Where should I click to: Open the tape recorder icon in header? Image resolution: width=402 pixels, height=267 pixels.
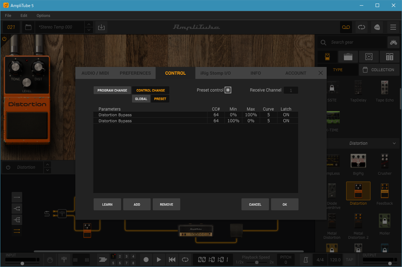346,27
